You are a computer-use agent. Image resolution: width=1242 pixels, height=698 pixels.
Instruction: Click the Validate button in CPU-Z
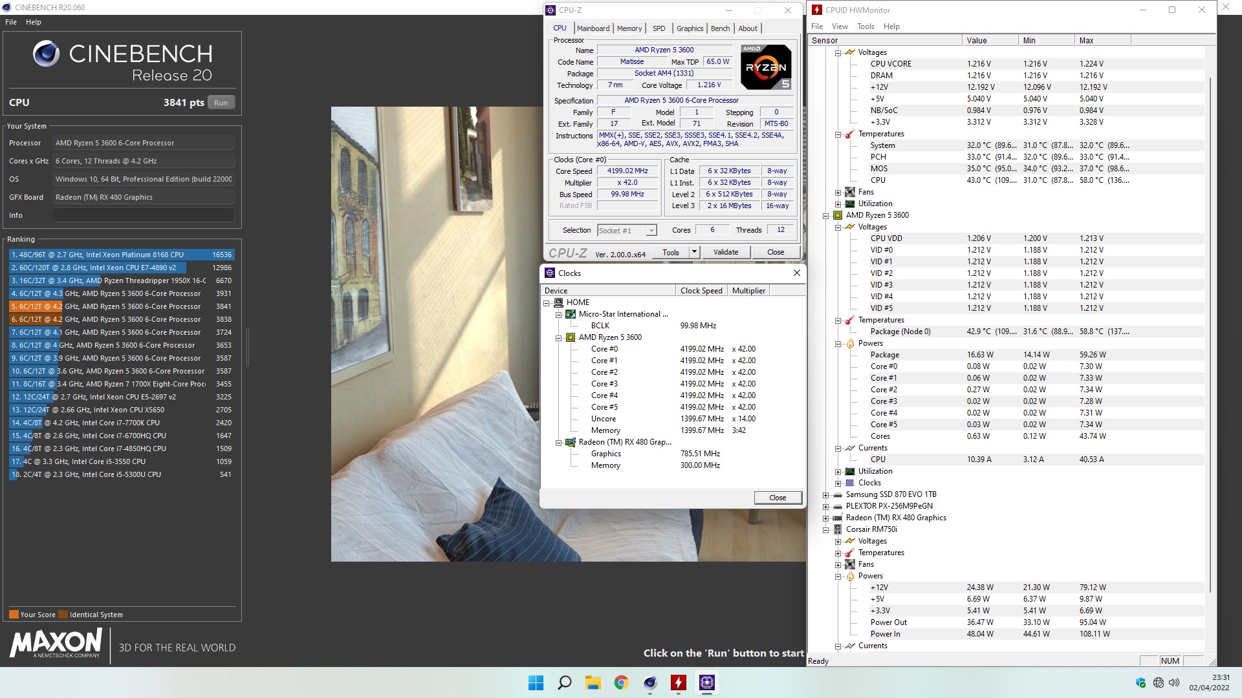tap(726, 252)
